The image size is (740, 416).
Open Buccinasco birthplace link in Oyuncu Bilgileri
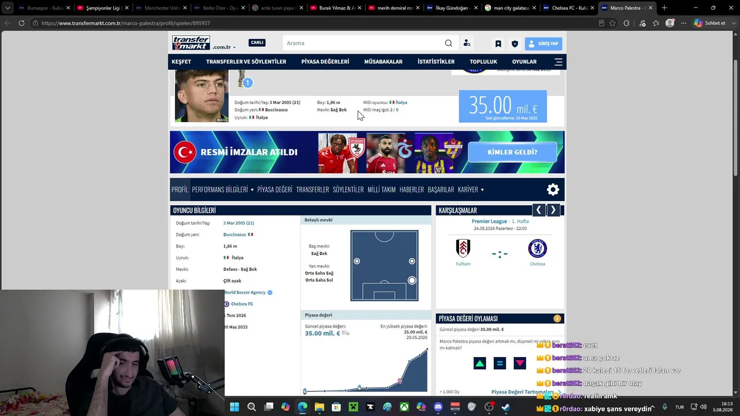pos(234,235)
